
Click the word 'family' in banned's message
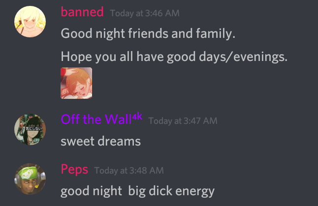pos(214,33)
